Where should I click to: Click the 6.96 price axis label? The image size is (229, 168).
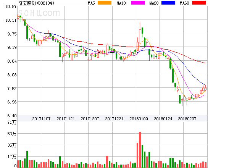point(12,102)
